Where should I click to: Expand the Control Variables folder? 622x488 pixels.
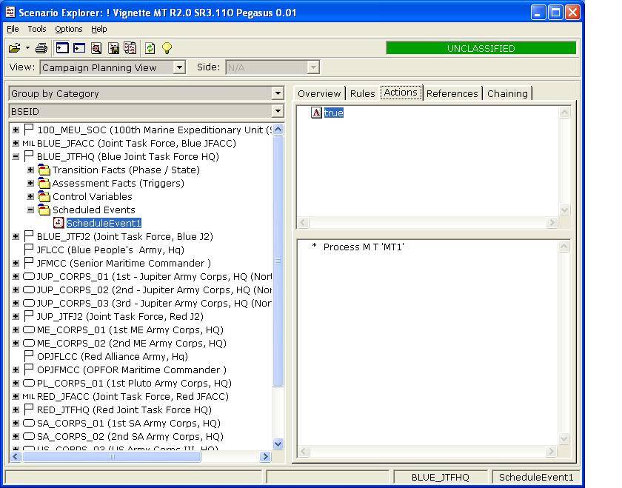(30, 197)
